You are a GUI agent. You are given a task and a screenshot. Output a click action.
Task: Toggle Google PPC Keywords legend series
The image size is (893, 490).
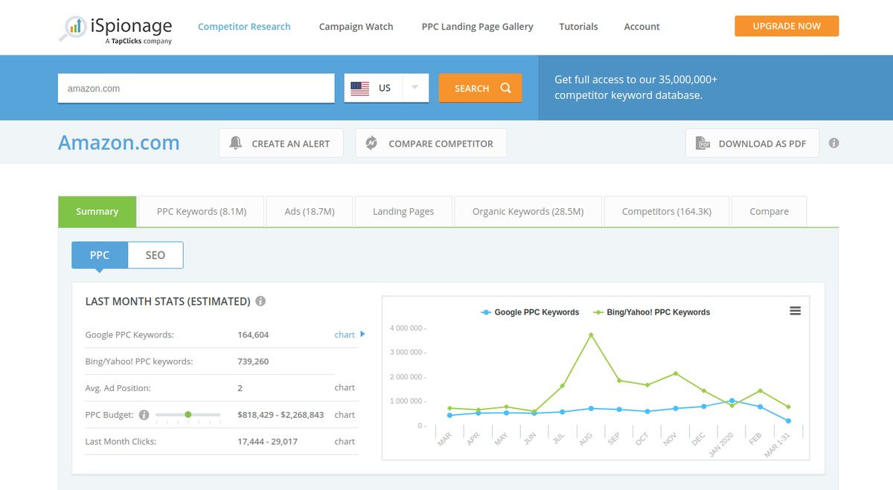pos(530,312)
